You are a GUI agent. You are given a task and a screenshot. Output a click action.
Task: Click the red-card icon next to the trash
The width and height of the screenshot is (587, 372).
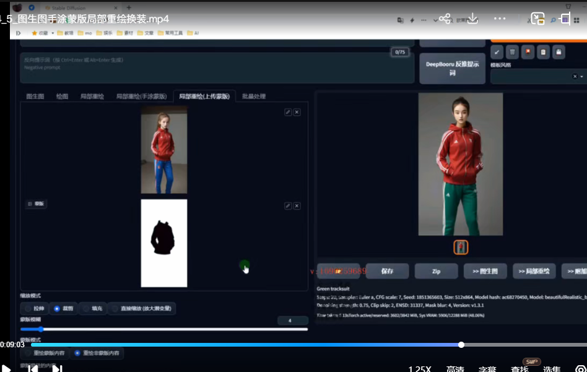528,53
